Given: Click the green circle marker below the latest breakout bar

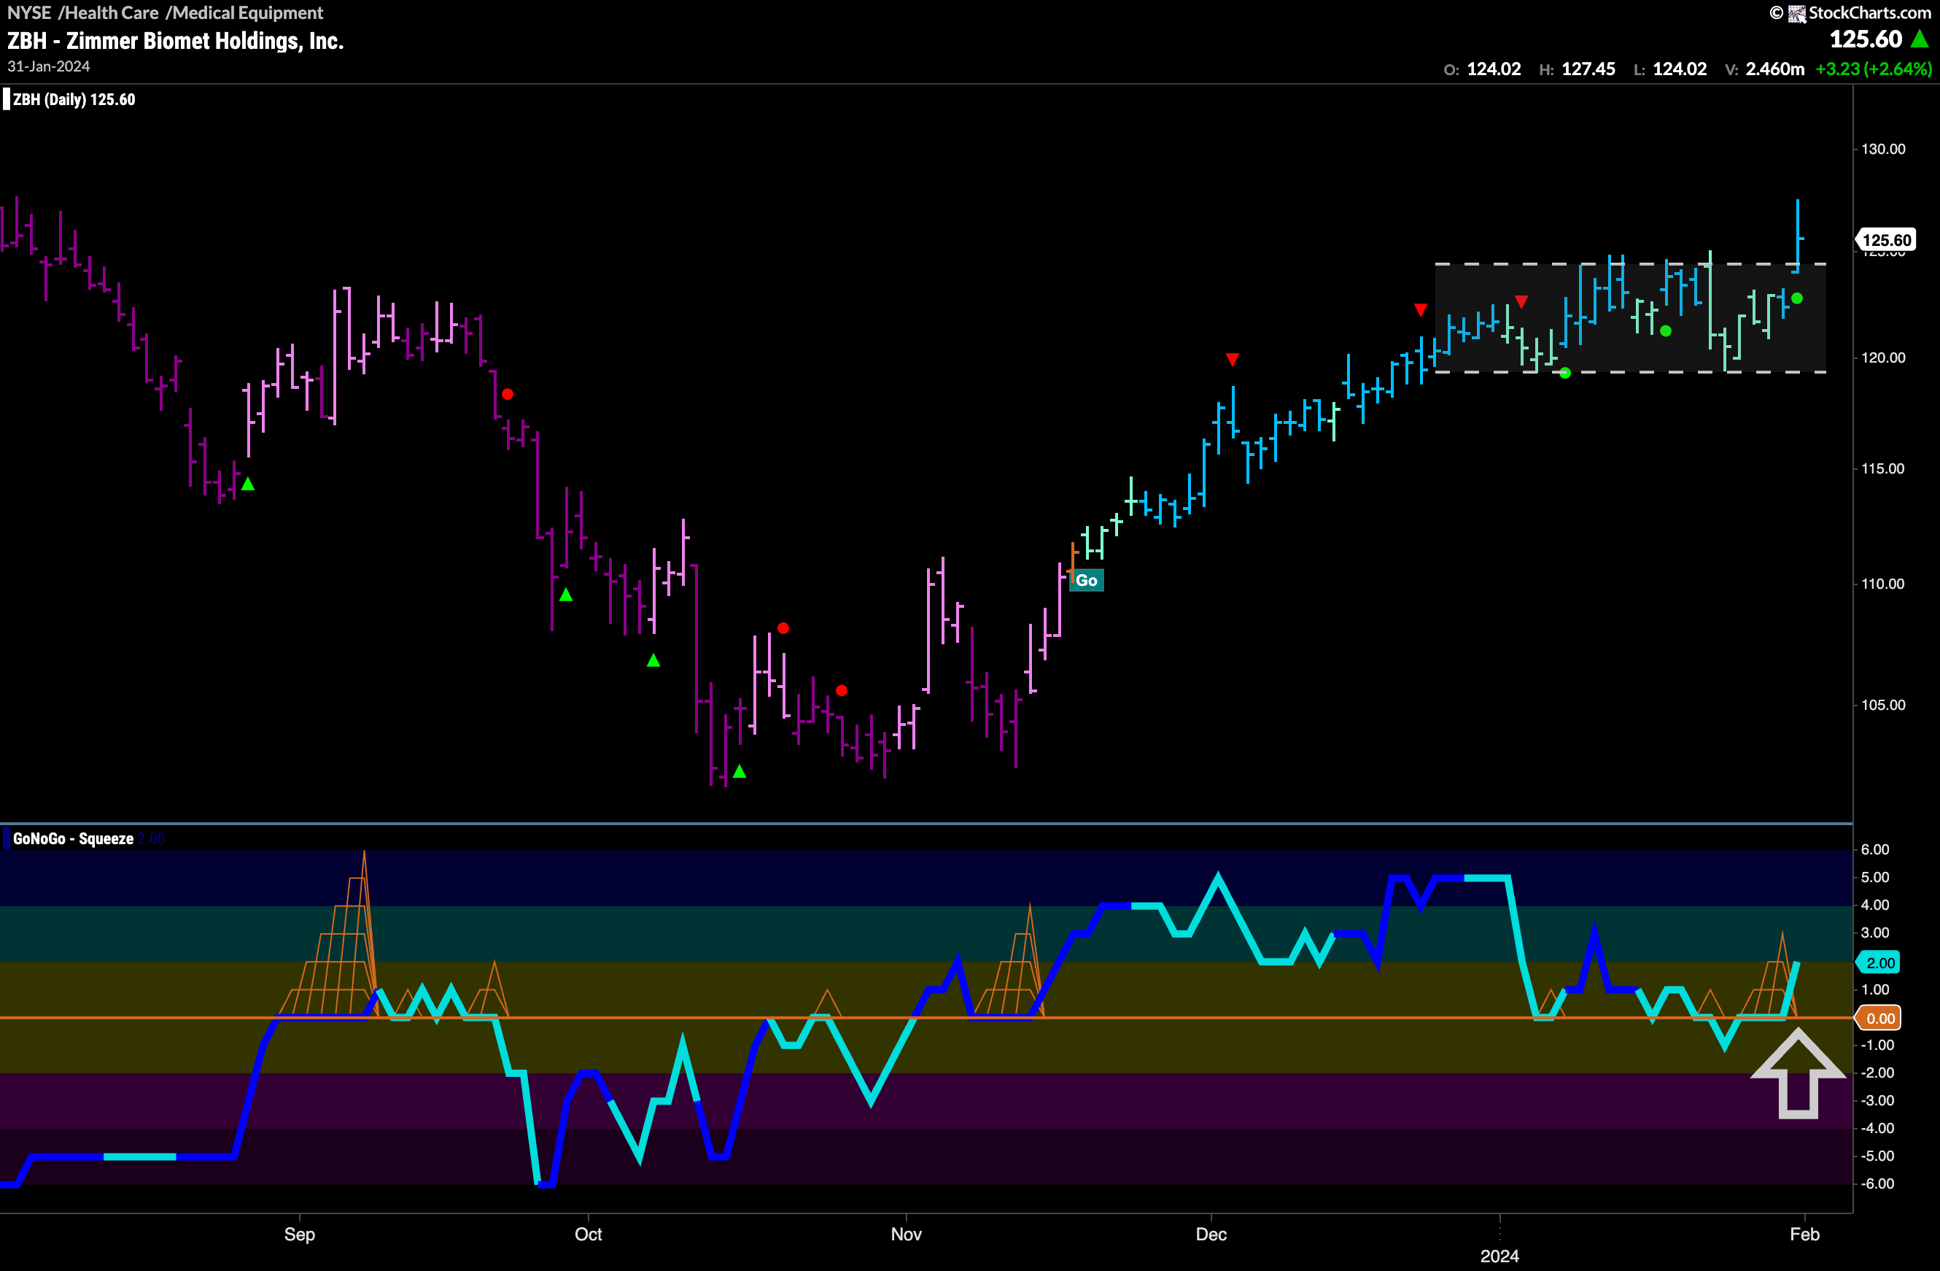Looking at the screenshot, I should pos(1797,298).
